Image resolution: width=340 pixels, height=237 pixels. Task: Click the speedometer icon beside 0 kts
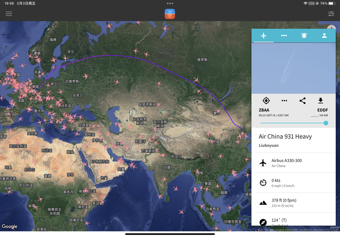[263, 183]
